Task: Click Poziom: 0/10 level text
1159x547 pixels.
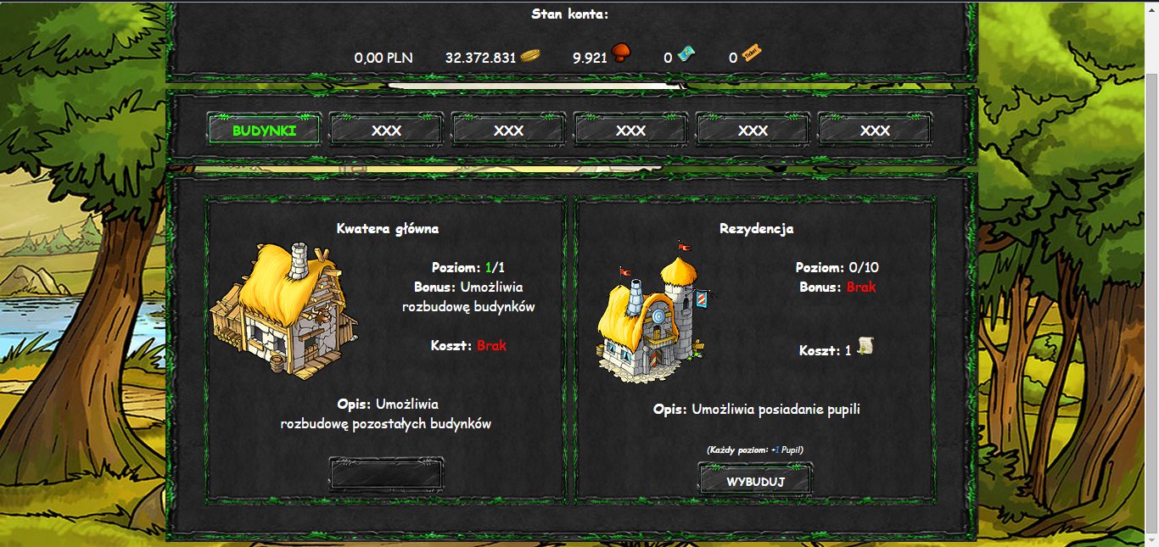Action: (x=837, y=267)
